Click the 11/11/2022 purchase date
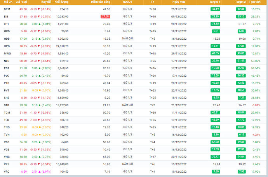This screenshot has width=268, height=177. (x=179, y=113)
